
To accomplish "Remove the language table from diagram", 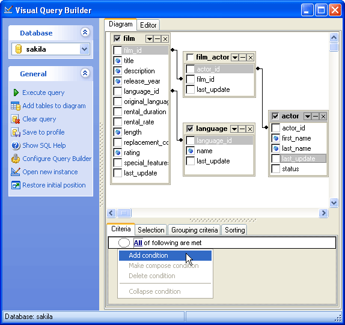I will click(x=249, y=129).
